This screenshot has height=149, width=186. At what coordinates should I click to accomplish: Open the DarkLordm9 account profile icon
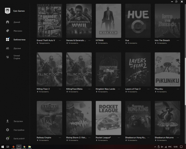(x=7, y=138)
